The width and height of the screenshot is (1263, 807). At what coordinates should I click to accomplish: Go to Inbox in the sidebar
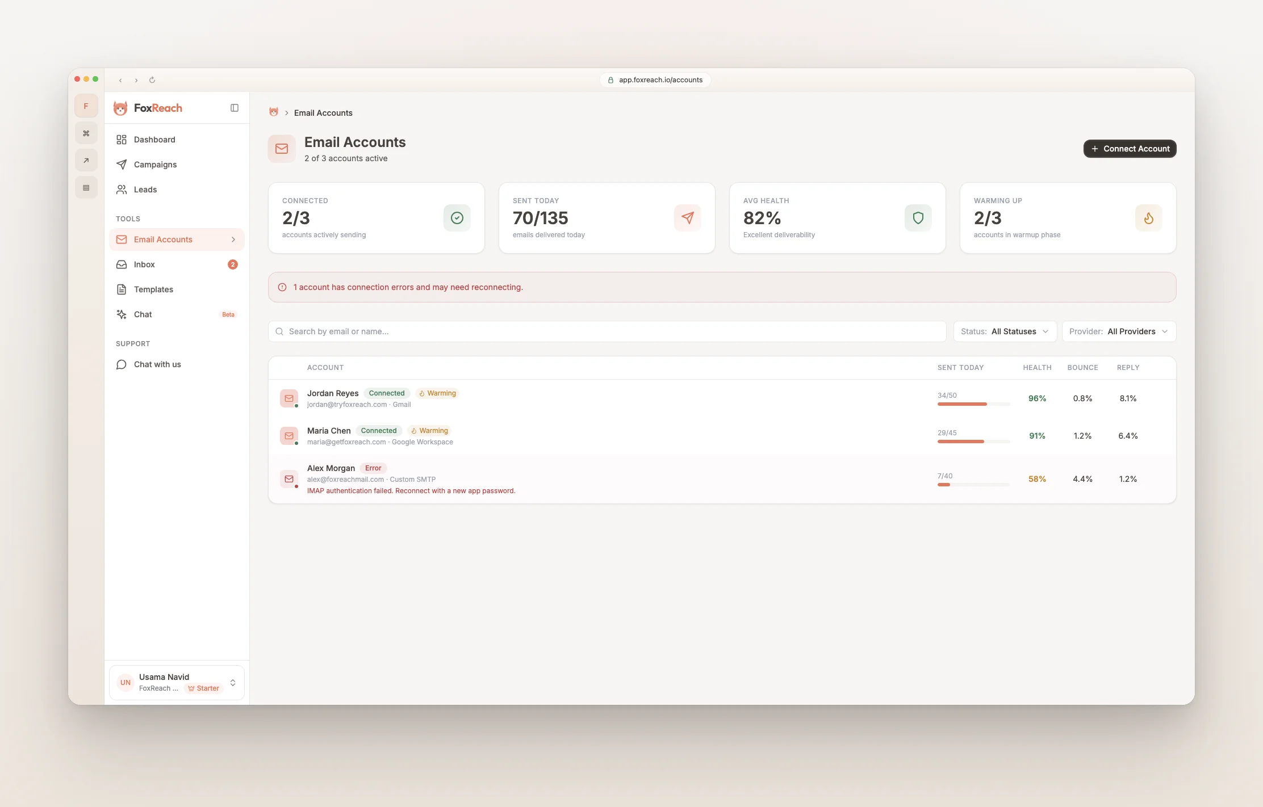coord(144,264)
